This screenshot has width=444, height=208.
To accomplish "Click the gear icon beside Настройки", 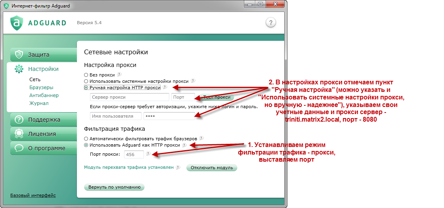I will 19,69.
